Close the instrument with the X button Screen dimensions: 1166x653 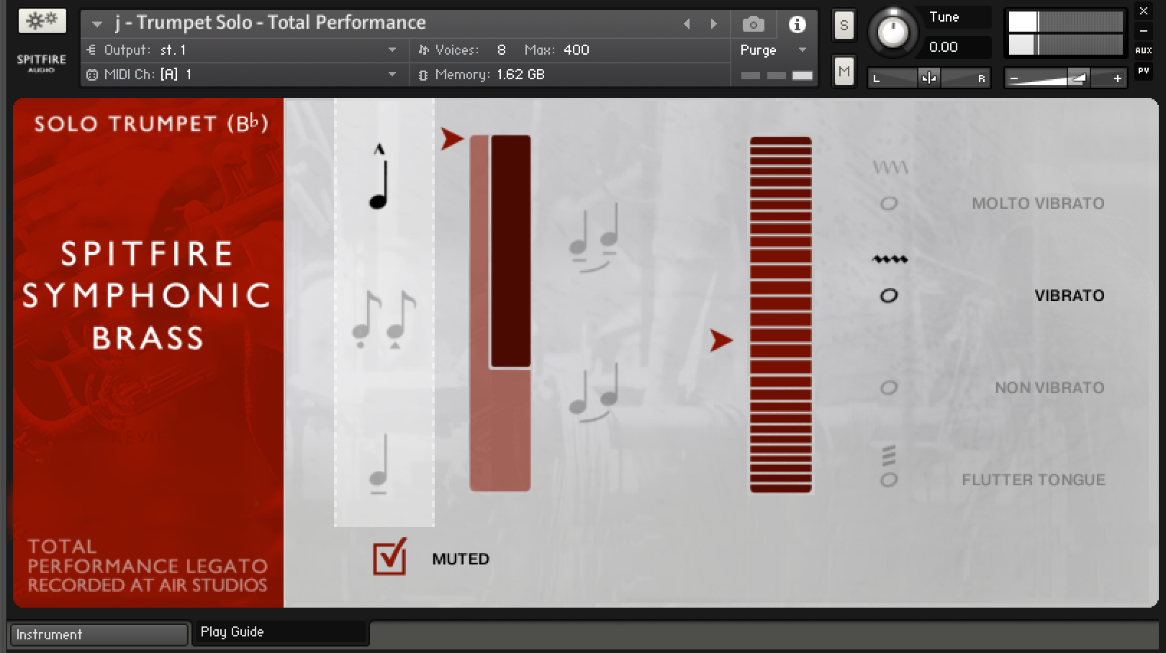pyautogui.click(x=1144, y=11)
